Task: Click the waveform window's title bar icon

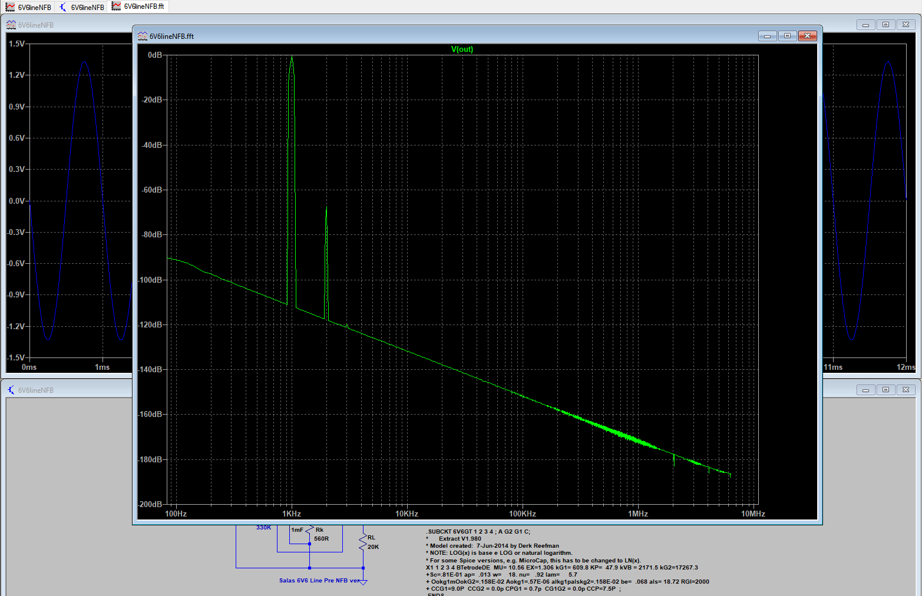Action: (11, 25)
